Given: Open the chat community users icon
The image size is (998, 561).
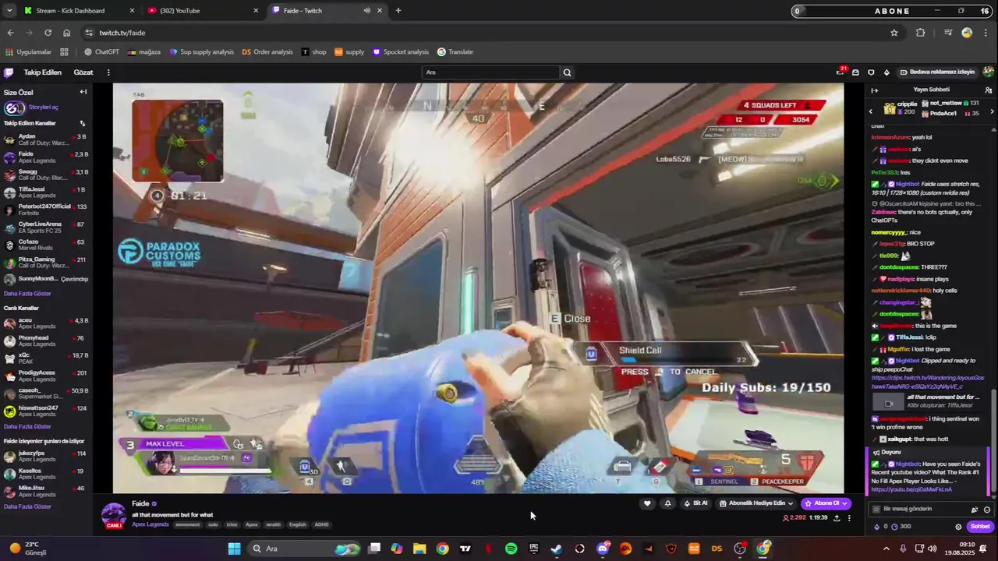Looking at the screenshot, I should (989, 90).
